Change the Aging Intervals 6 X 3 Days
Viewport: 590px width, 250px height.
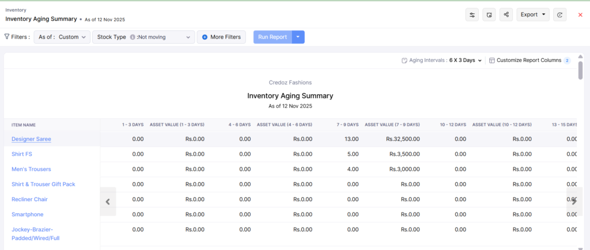coord(464,60)
